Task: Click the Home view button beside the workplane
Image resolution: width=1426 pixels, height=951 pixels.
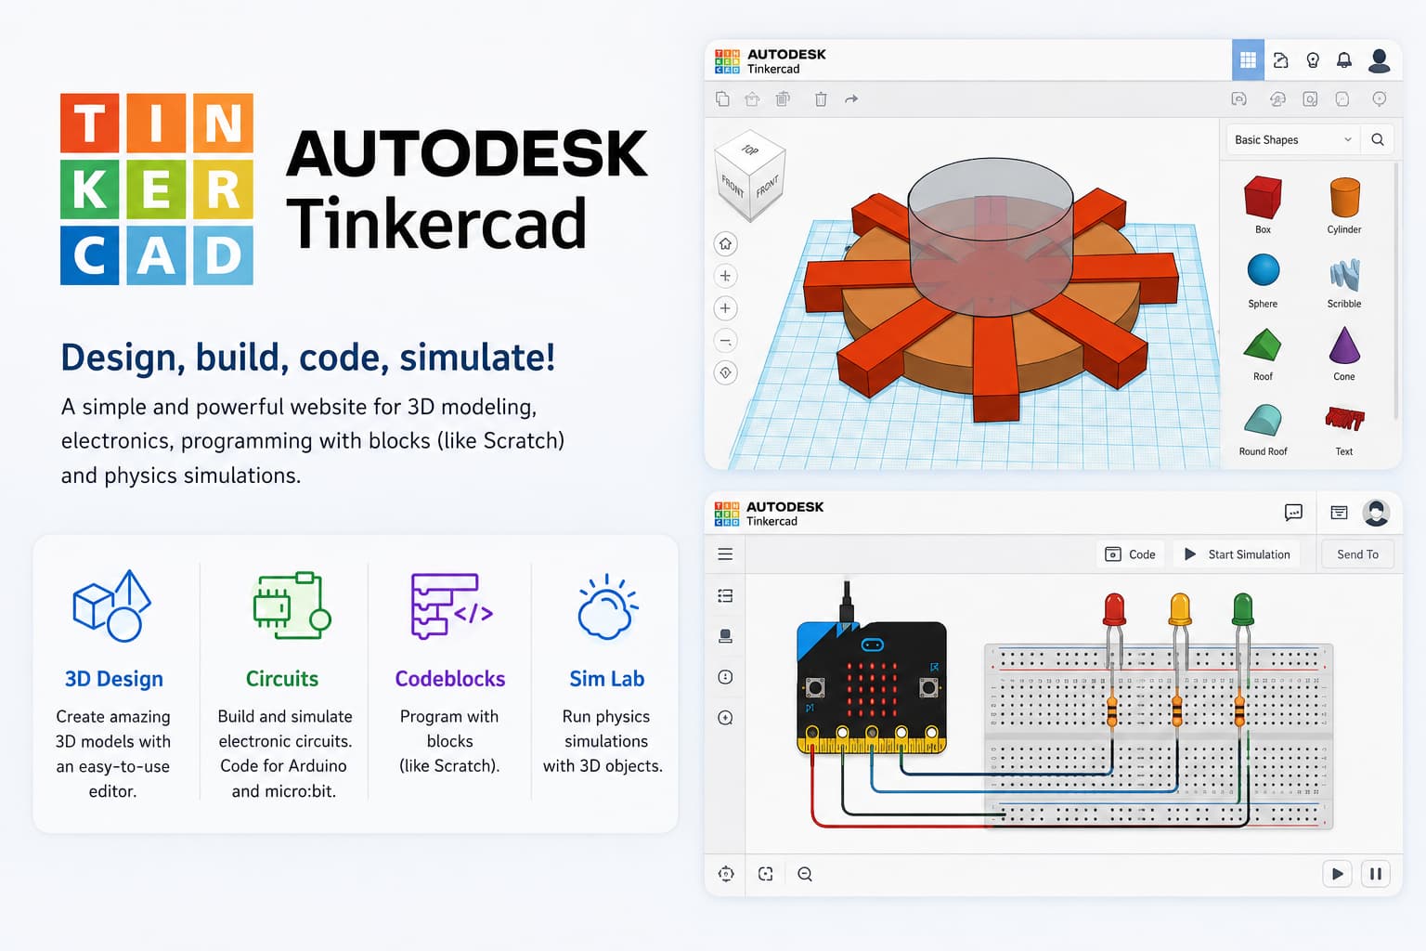Action: [x=726, y=244]
